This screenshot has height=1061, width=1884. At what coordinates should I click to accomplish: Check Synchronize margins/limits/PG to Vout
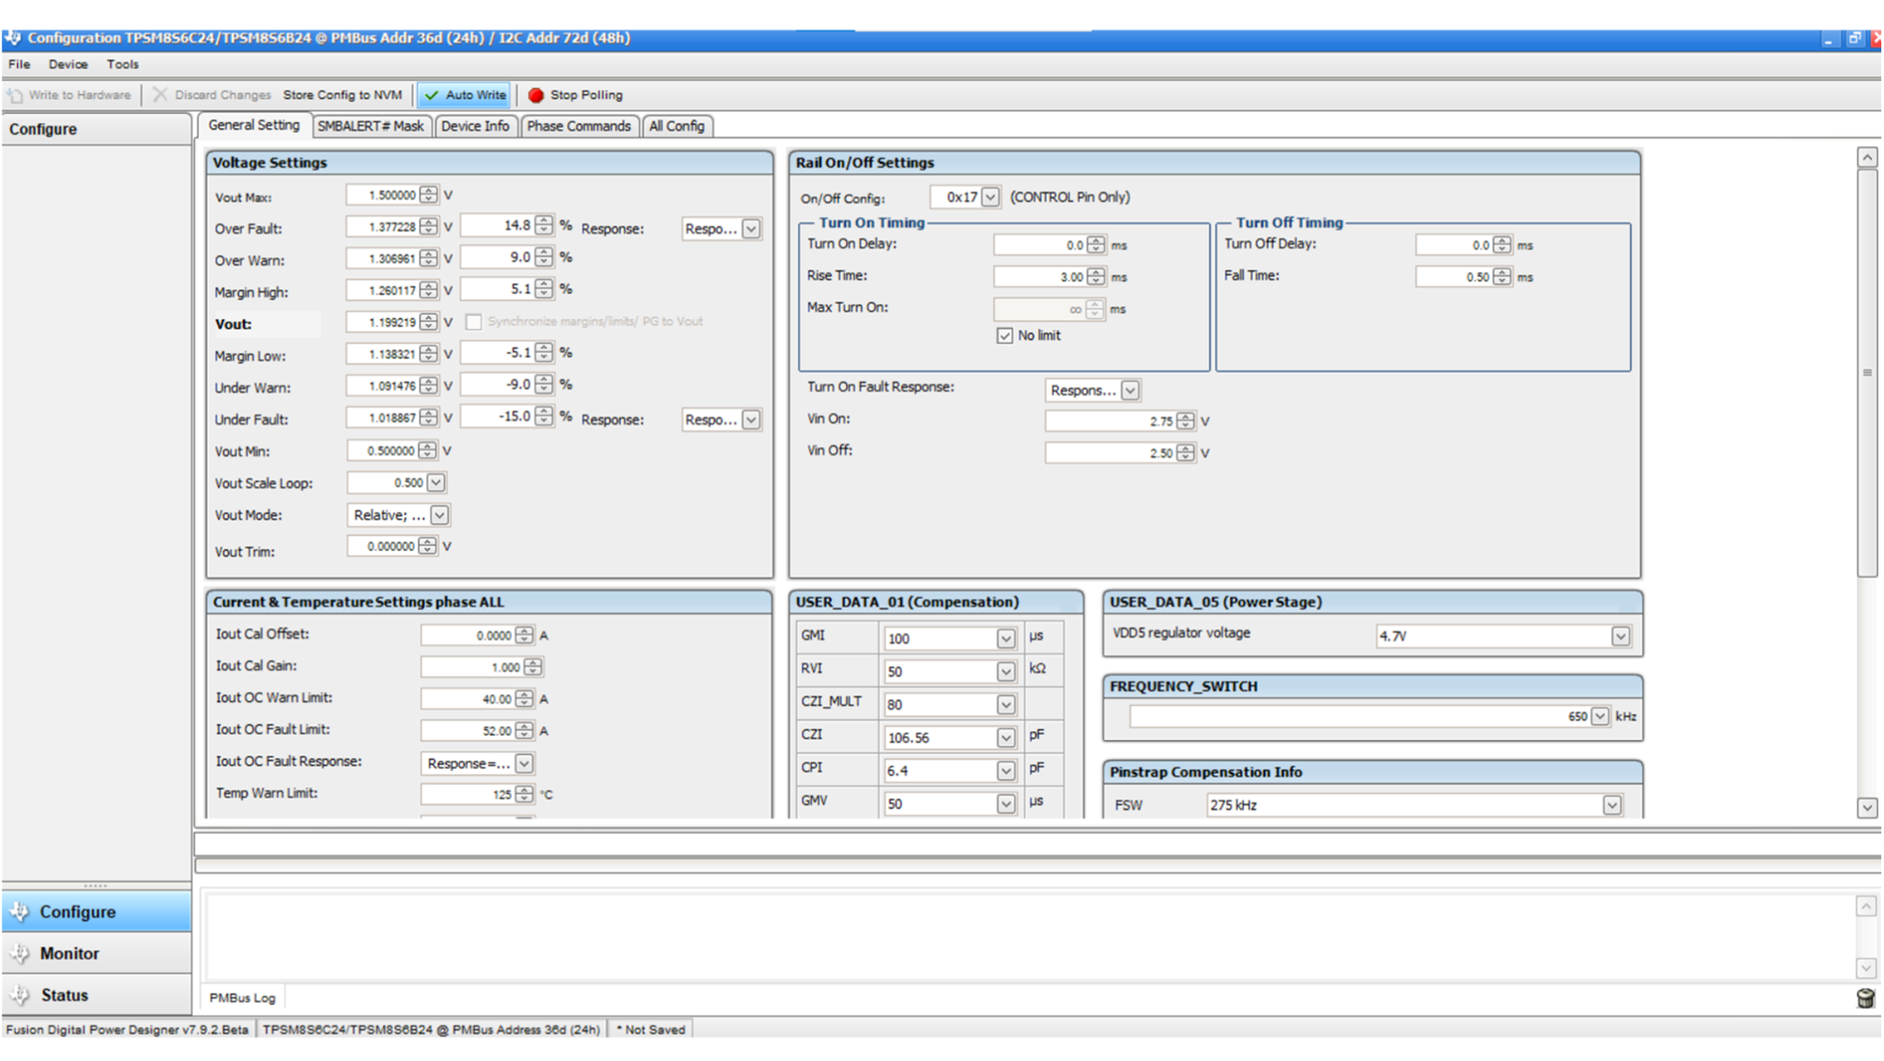474,322
